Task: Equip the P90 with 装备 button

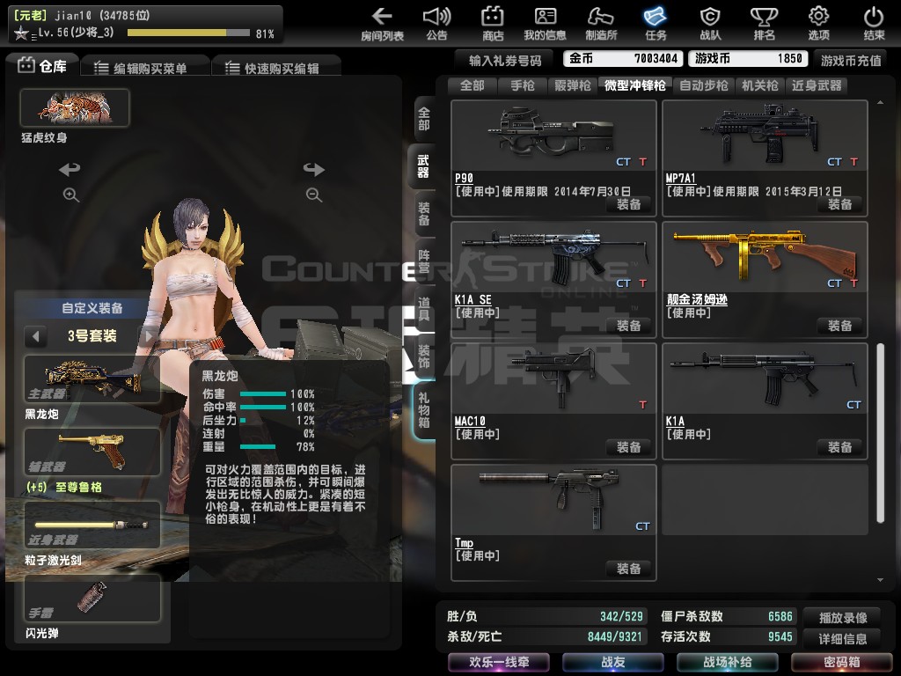Action: [x=628, y=204]
